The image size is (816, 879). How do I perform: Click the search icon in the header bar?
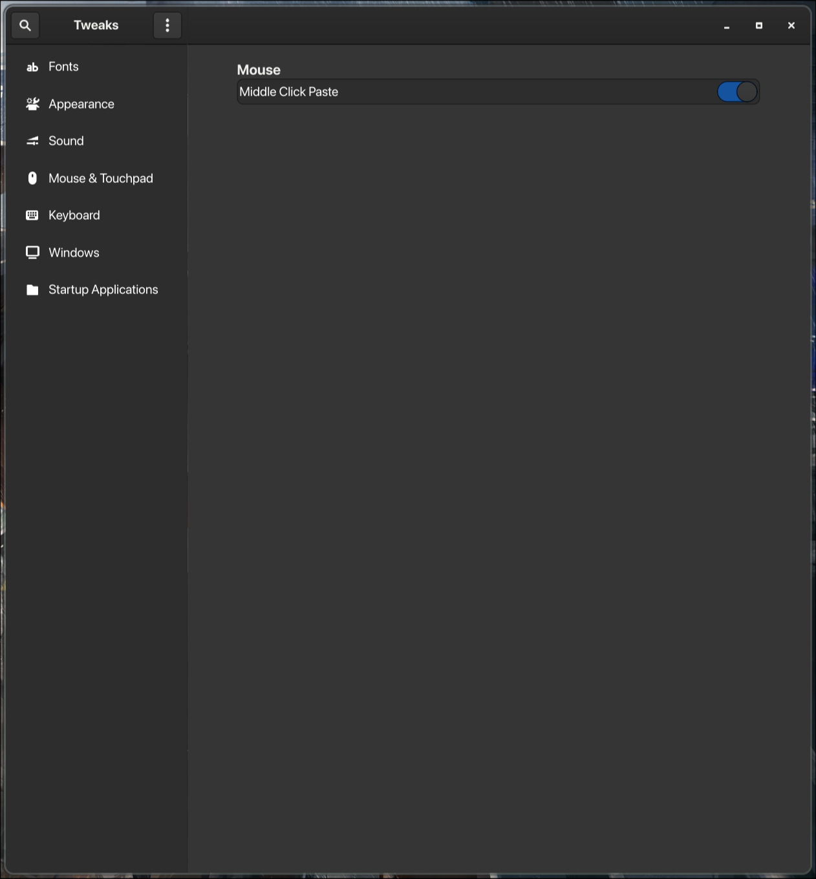tap(25, 25)
